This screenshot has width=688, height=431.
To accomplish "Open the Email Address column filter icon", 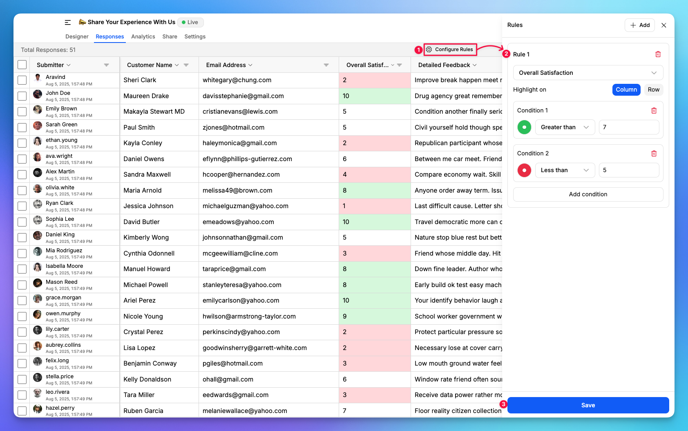I will pyautogui.click(x=326, y=65).
